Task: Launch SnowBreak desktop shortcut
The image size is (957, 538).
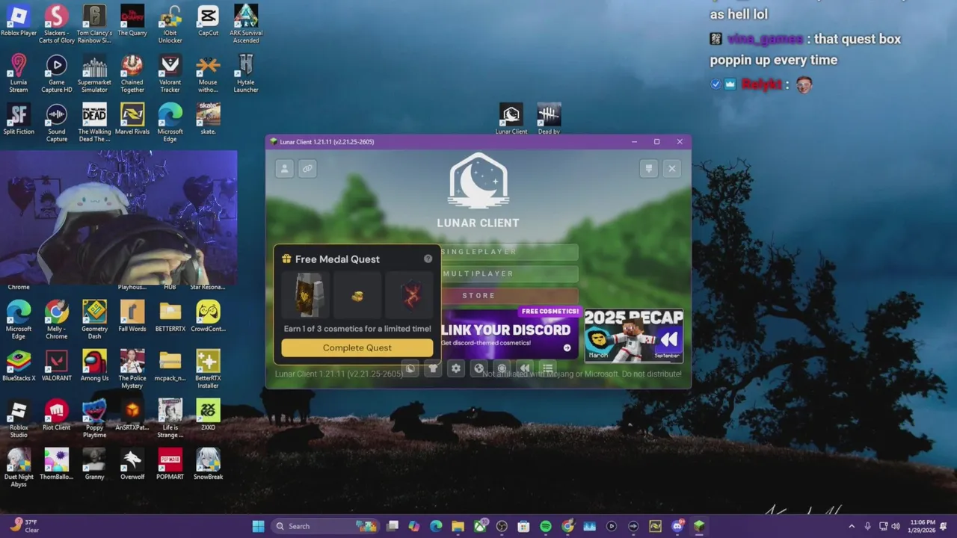Action: tap(208, 465)
